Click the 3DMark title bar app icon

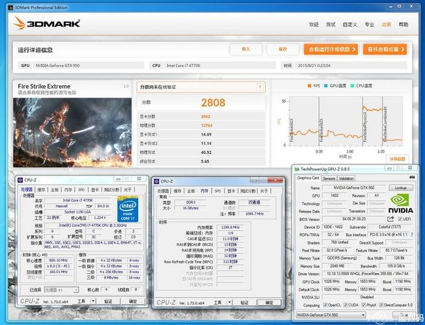point(11,7)
